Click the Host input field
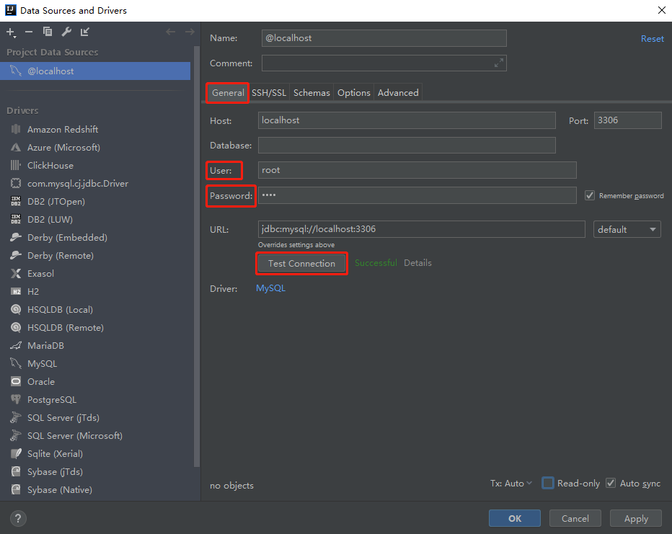672x534 pixels. (x=407, y=120)
